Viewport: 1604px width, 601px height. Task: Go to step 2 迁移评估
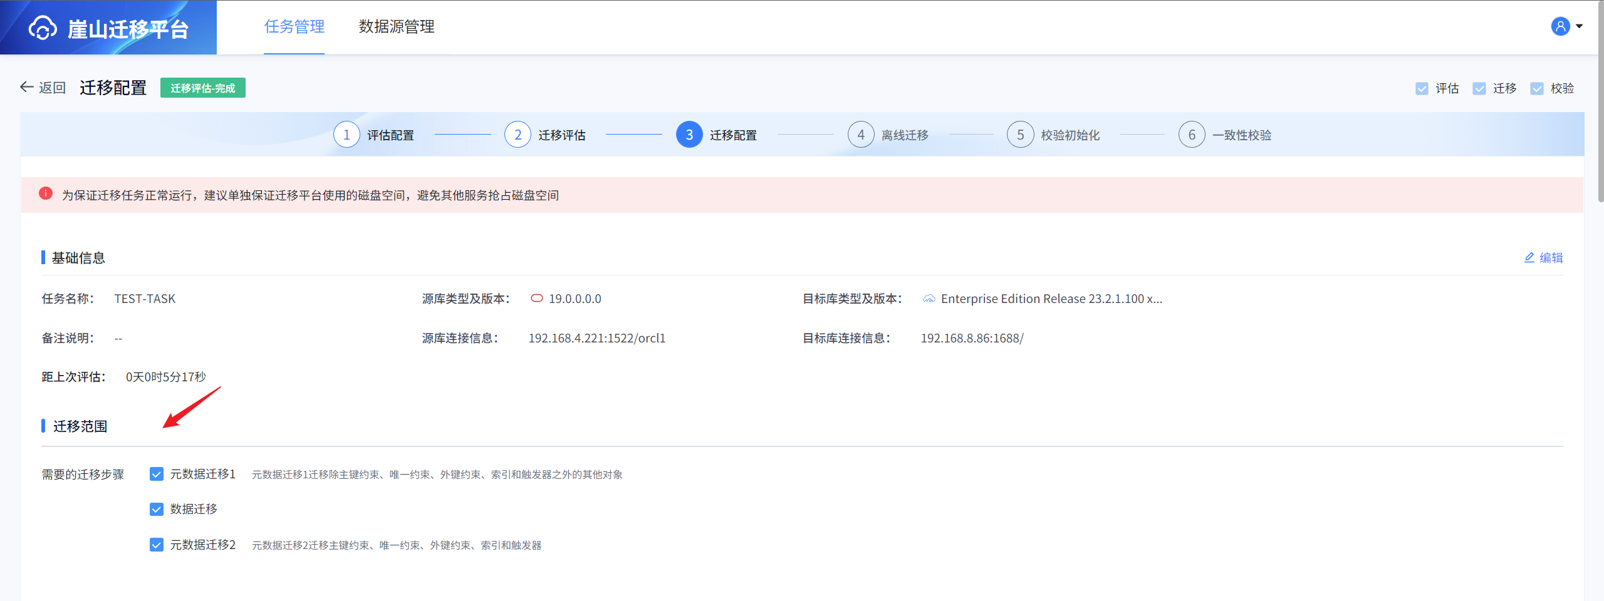point(518,135)
